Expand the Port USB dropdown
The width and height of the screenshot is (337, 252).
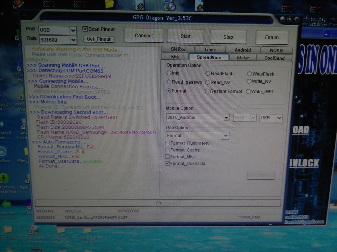pyautogui.click(x=73, y=30)
